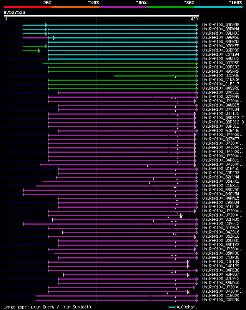Select label UniRef100_Q5ZKL6
Screen dimensions: 246x310
[x=221, y=237]
